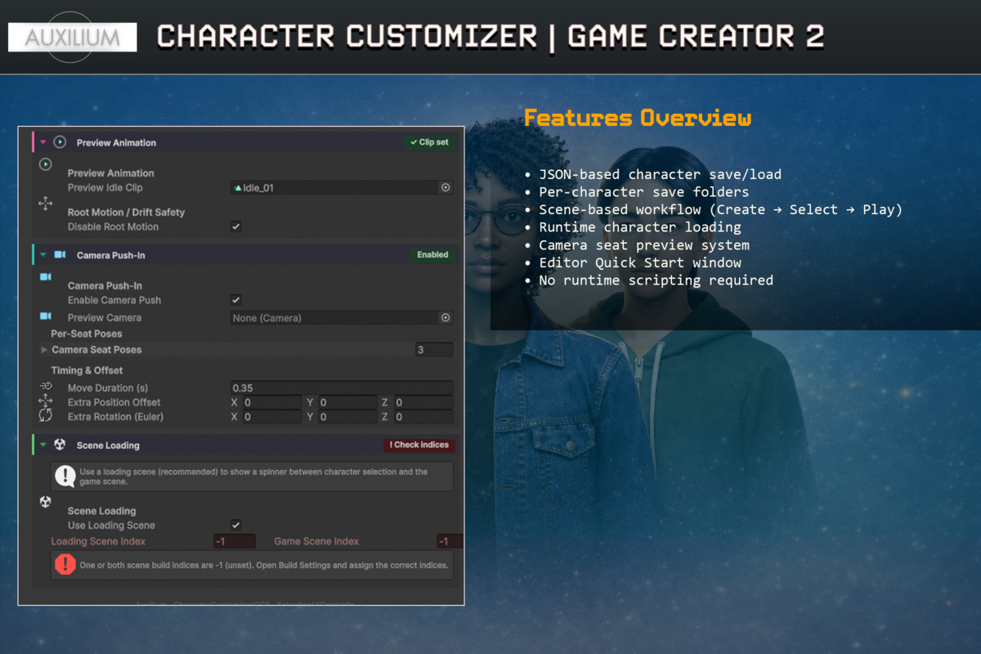Viewport: 981px width, 654px height.
Task: Click the Camera Seat Poses size field
Action: pyautogui.click(x=433, y=349)
